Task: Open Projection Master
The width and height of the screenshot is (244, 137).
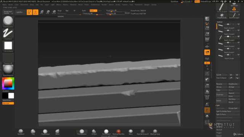Action: 8,12
